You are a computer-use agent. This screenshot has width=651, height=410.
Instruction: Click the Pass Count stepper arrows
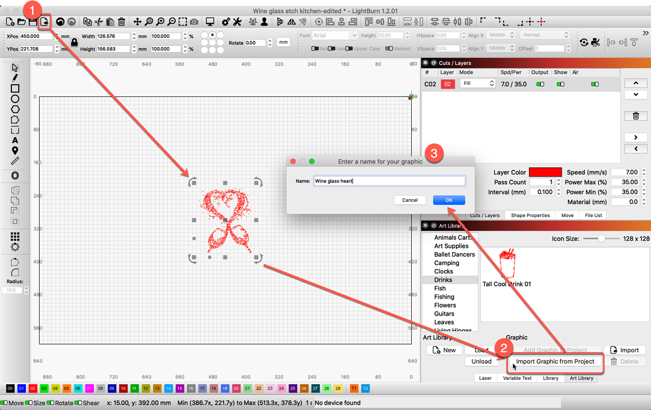click(558, 182)
